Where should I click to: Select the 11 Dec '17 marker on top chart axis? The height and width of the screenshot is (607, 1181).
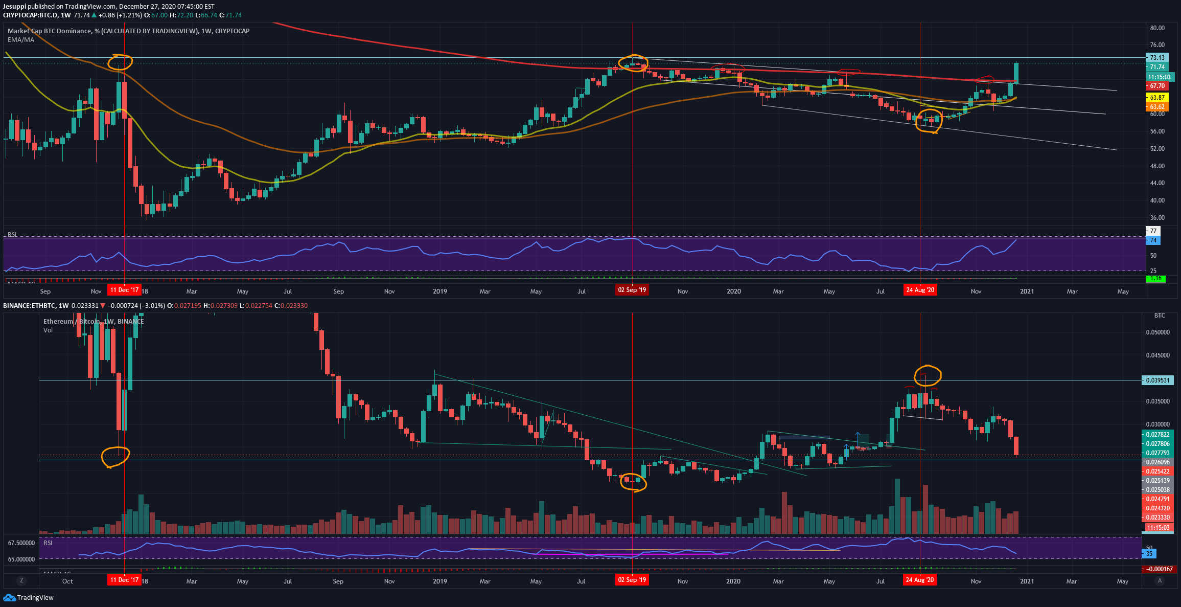(x=124, y=290)
